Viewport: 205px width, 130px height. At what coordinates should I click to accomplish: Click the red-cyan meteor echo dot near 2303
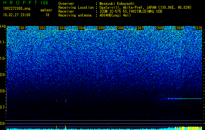[x=66, y=101]
